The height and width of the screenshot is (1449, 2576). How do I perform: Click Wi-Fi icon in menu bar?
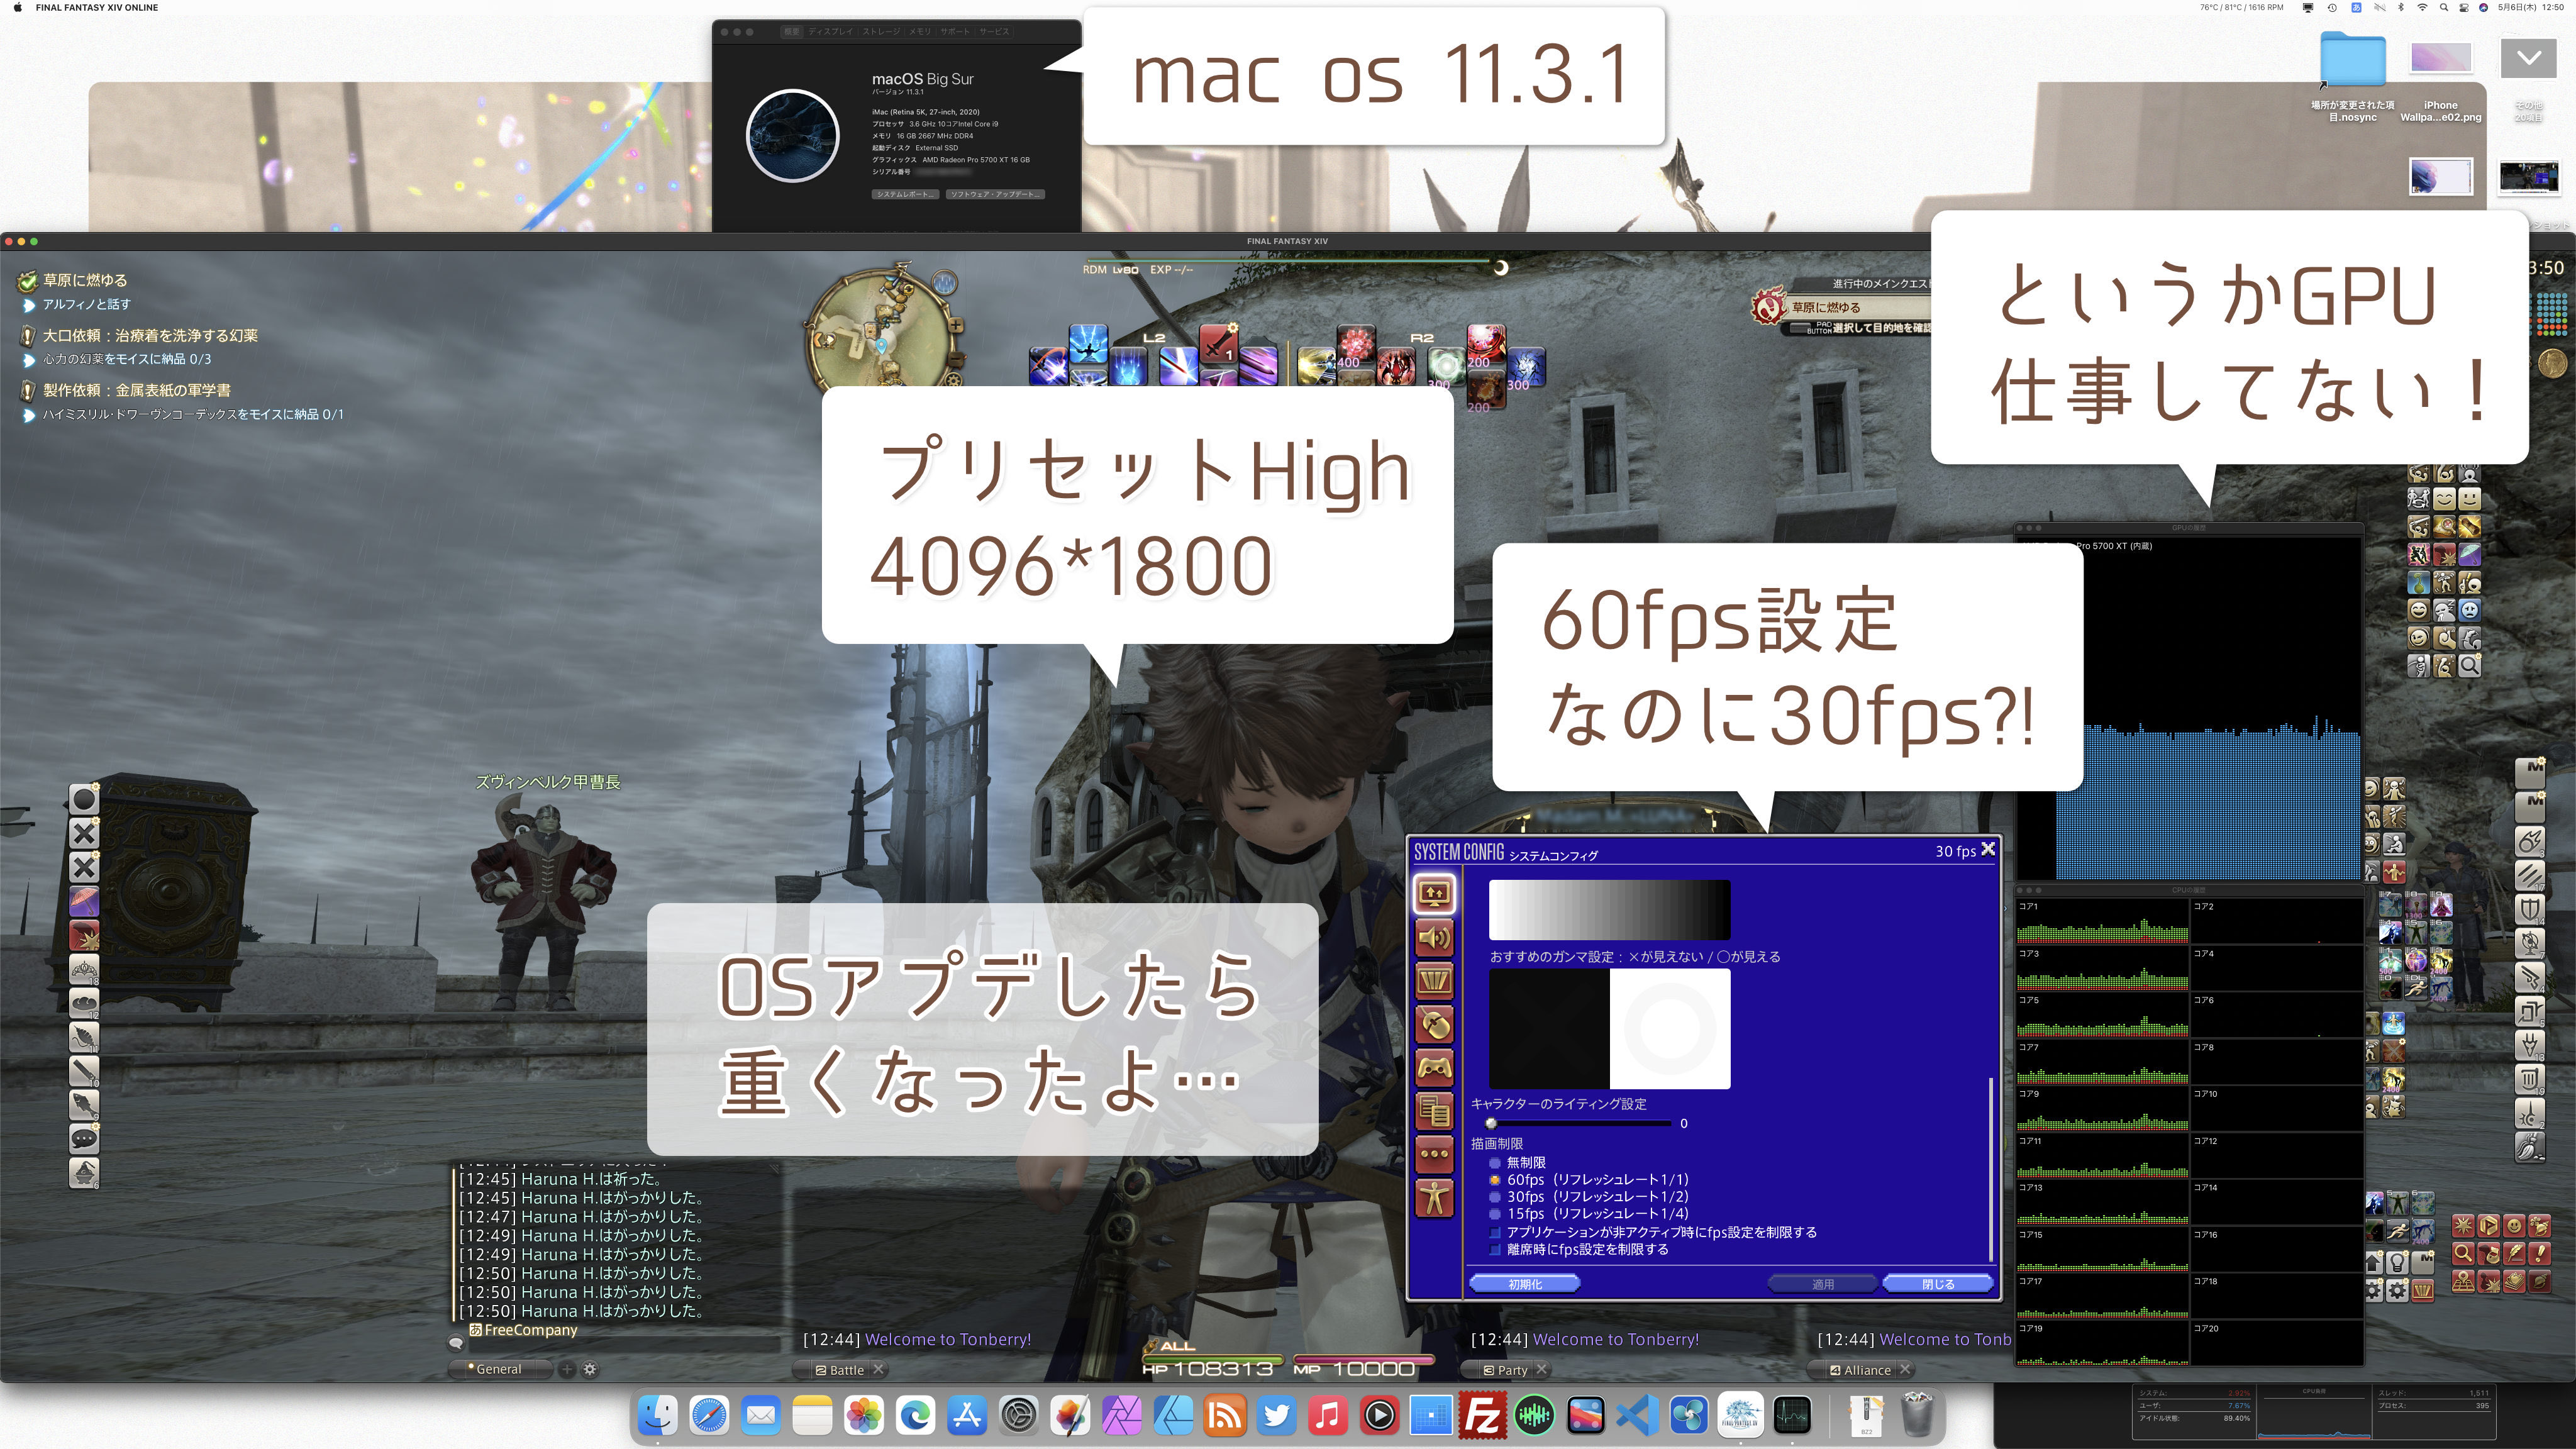click(x=2422, y=7)
